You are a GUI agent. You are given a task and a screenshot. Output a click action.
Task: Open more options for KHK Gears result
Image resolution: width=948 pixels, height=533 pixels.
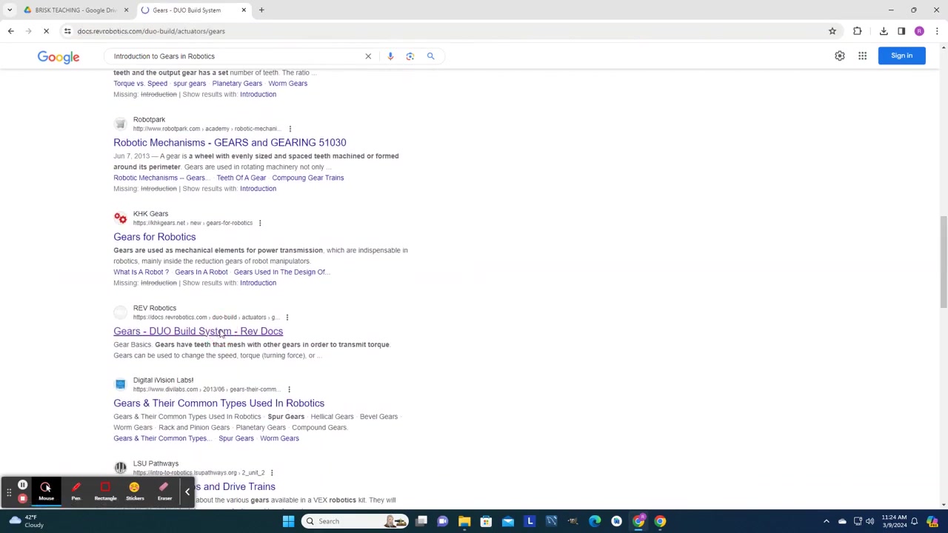(x=259, y=223)
